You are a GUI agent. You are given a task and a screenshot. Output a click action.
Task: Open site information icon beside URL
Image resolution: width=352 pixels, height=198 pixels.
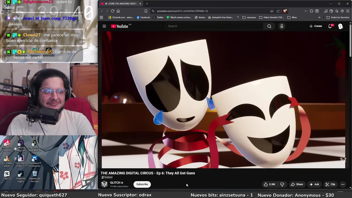click(x=153, y=11)
